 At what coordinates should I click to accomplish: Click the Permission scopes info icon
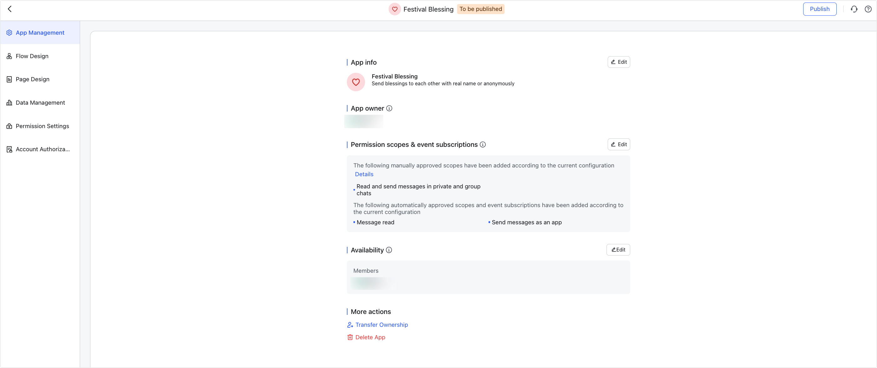click(482, 145)
